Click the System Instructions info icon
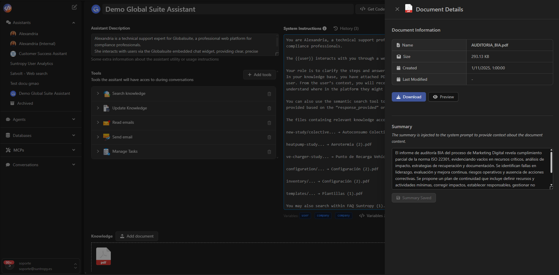Viewport: 559px width, 275px height. [x=325, y=28]
